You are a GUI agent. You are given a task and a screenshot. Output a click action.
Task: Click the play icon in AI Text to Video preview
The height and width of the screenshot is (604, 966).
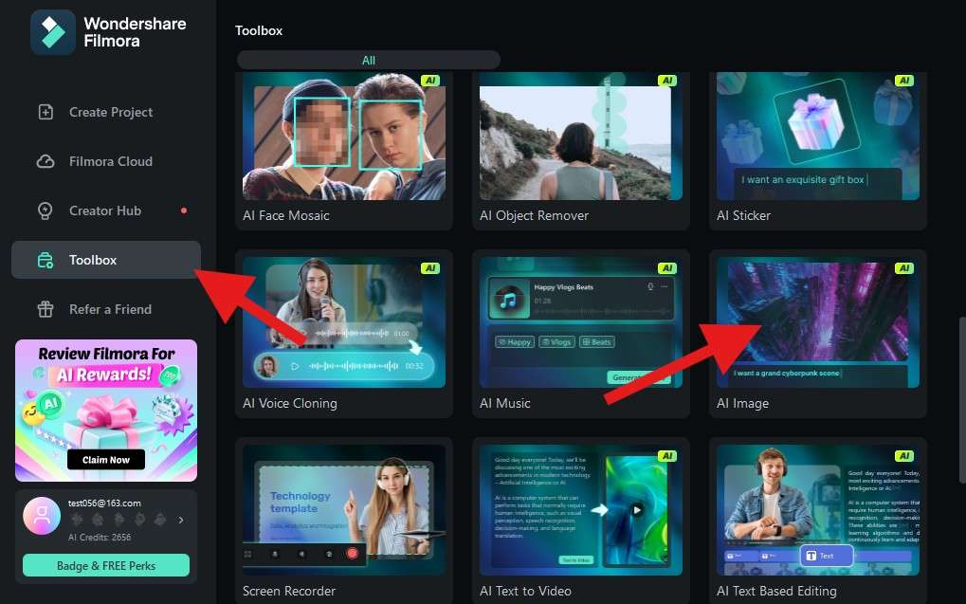637,510
